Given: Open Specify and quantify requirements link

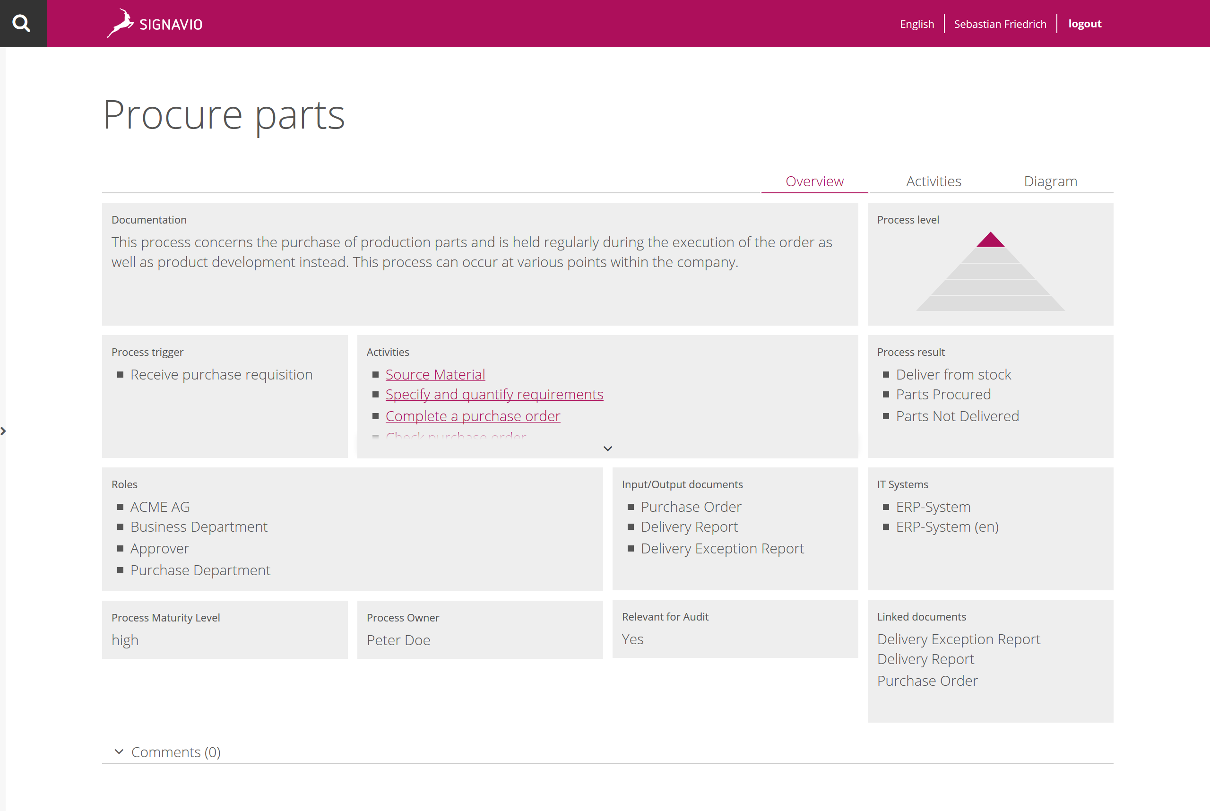Looking at the screenshot, I should point(494,394).
